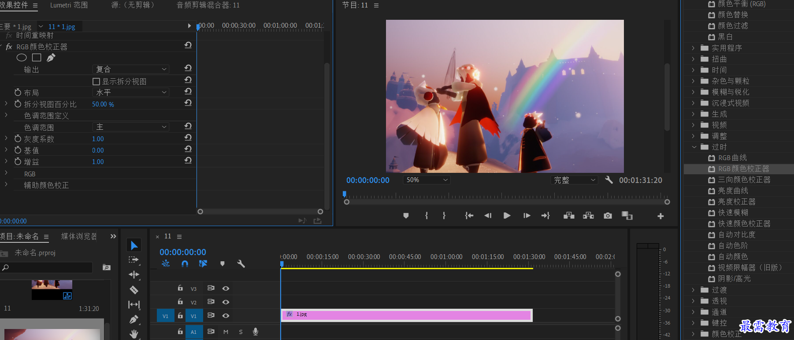This screenshot has width=794, height=340.
Task: Open timeline display settings wrench
Action: (x=241, y=263)
